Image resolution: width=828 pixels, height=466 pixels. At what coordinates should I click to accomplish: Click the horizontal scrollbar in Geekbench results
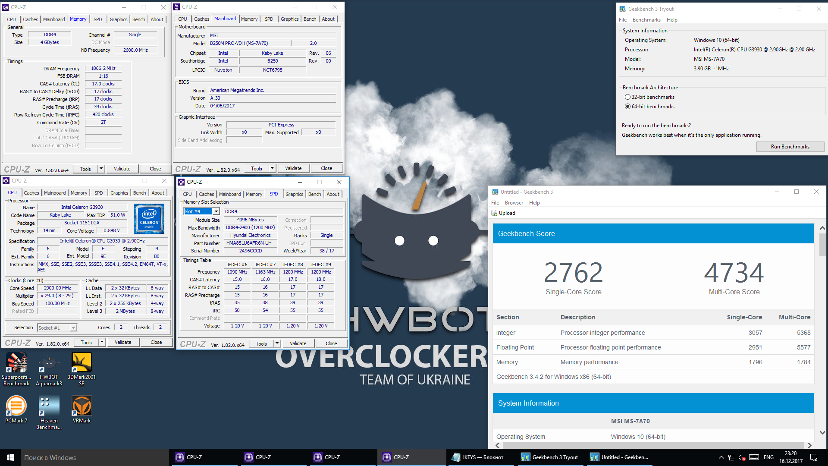point(653,445)
